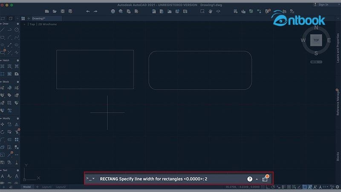The height and width of the screenshot is (192, 341).
Task: Collapse the Hatch panel section
Action: point(1,60)
